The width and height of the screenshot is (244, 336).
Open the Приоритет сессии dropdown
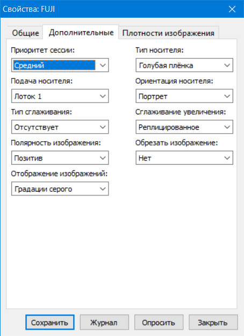[60, 65]
